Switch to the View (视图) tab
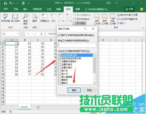 coord(78,9)
